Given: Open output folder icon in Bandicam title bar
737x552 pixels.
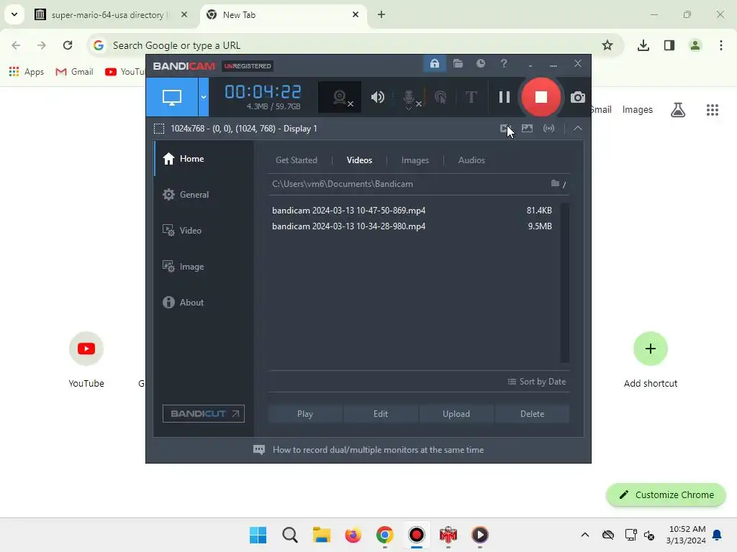Looking at the screenshot, I should pyautogui.click(x=458, y=63).
